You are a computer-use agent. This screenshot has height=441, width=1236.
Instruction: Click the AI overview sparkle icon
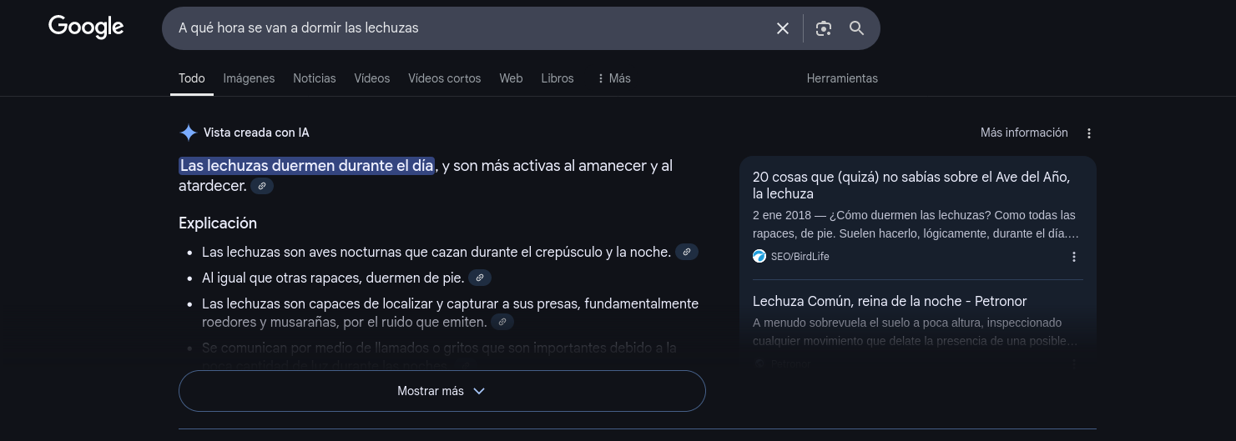pyautogui.click(x=189, y=133)
